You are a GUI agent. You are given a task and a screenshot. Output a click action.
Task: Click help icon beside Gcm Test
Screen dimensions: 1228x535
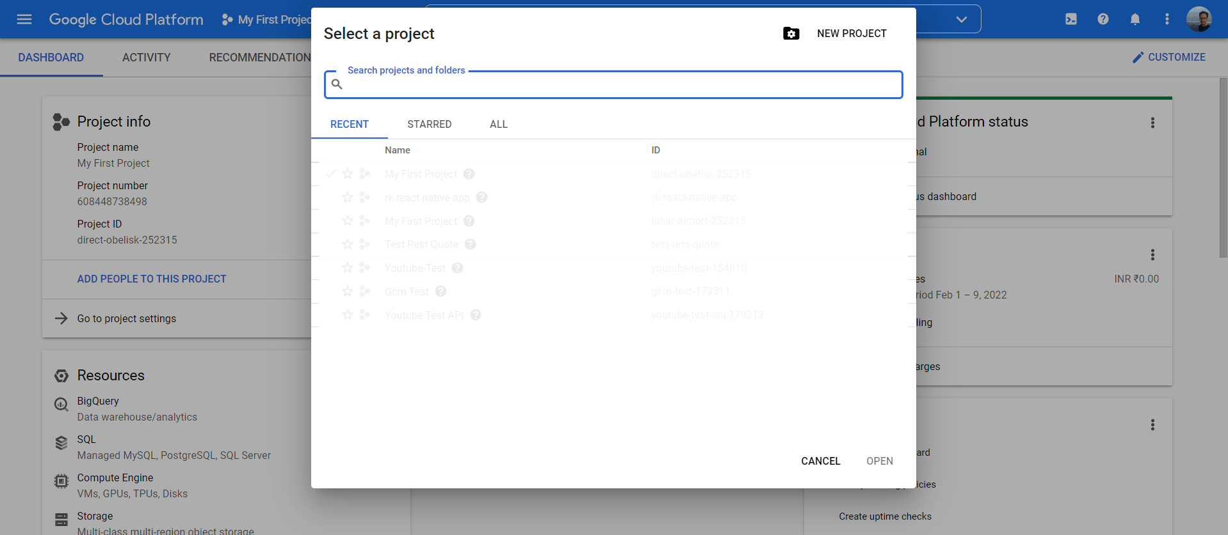(441, 291)
